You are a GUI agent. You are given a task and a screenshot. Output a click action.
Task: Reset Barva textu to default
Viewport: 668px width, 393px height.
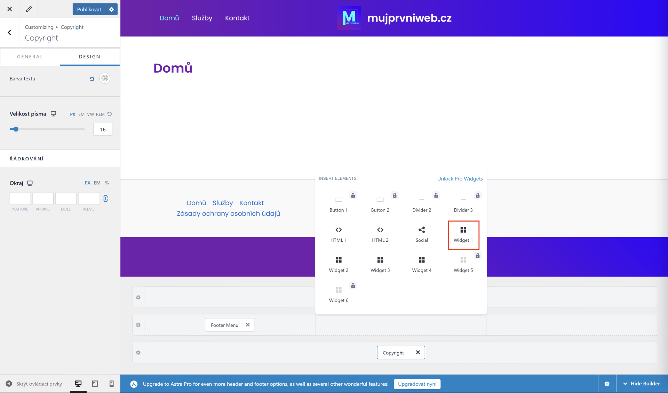[92, 79]
